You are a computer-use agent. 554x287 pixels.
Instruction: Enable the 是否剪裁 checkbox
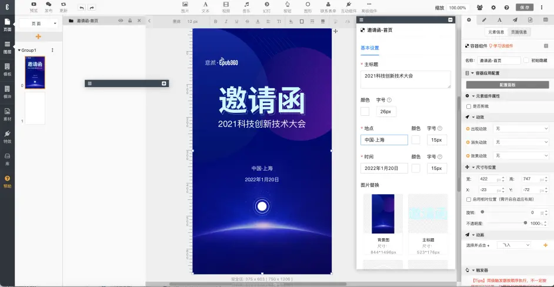click(x=469, y=106)
